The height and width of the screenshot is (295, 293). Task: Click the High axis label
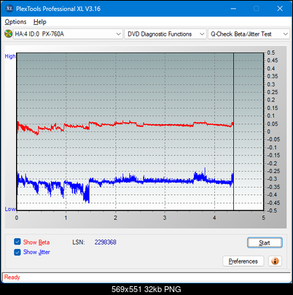coord(10,56)
